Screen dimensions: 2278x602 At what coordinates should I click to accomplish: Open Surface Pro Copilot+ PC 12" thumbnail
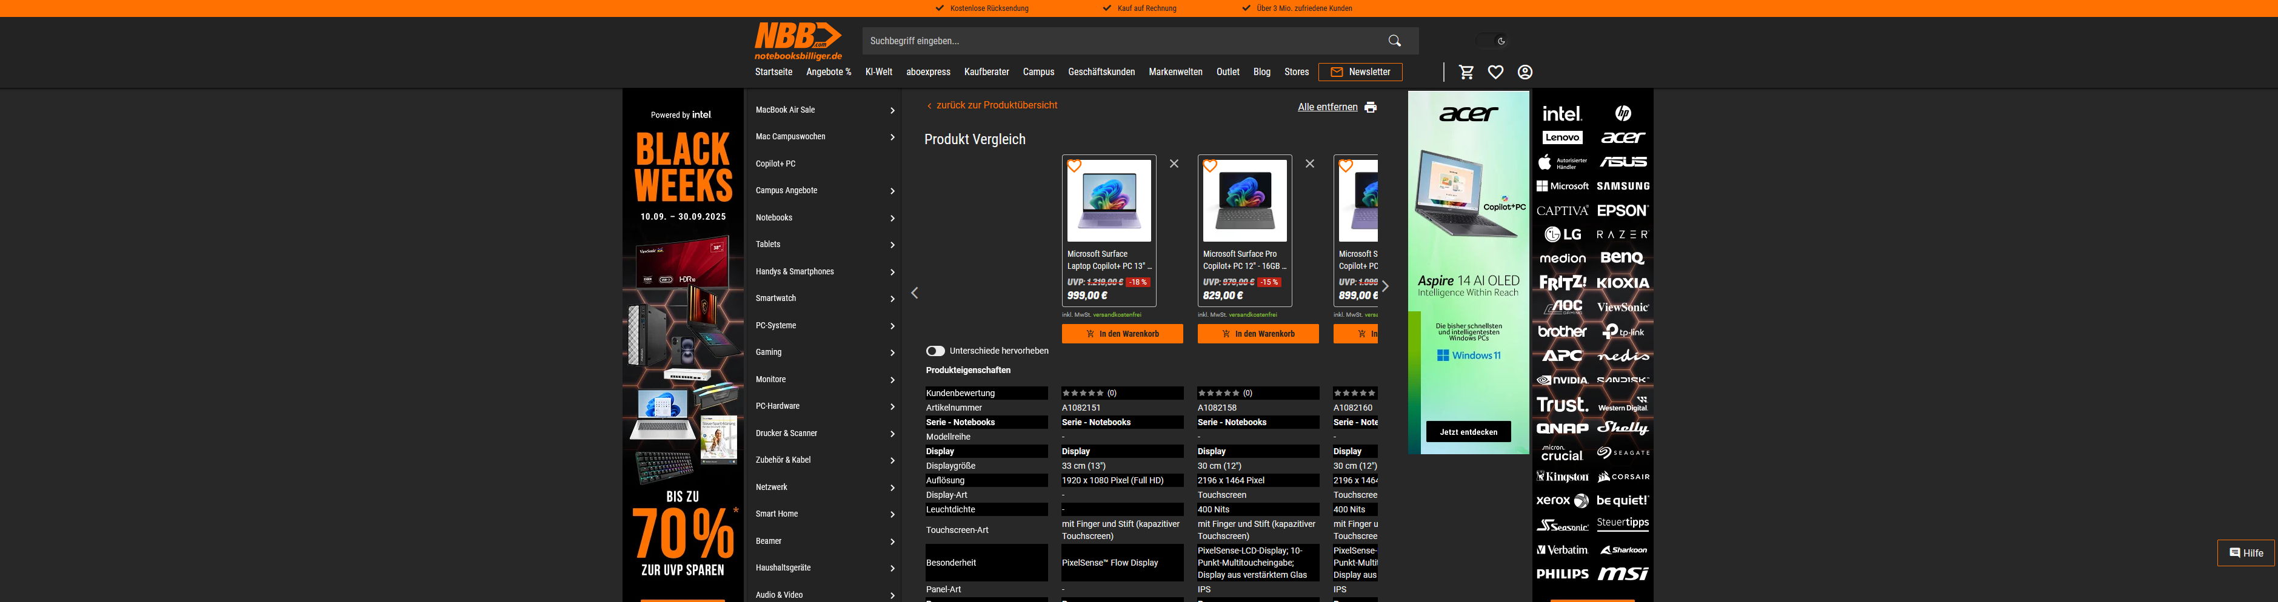[1245, 200]
